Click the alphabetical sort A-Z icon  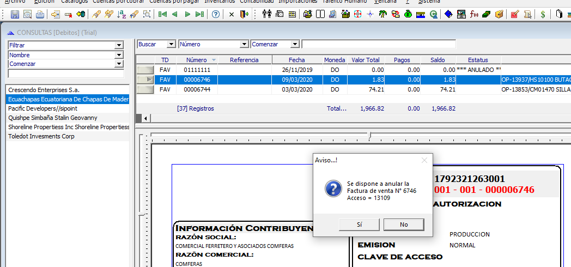click(122, 14)
